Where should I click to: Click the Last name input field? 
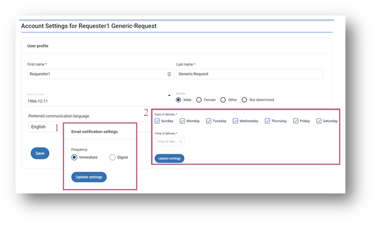250,74
